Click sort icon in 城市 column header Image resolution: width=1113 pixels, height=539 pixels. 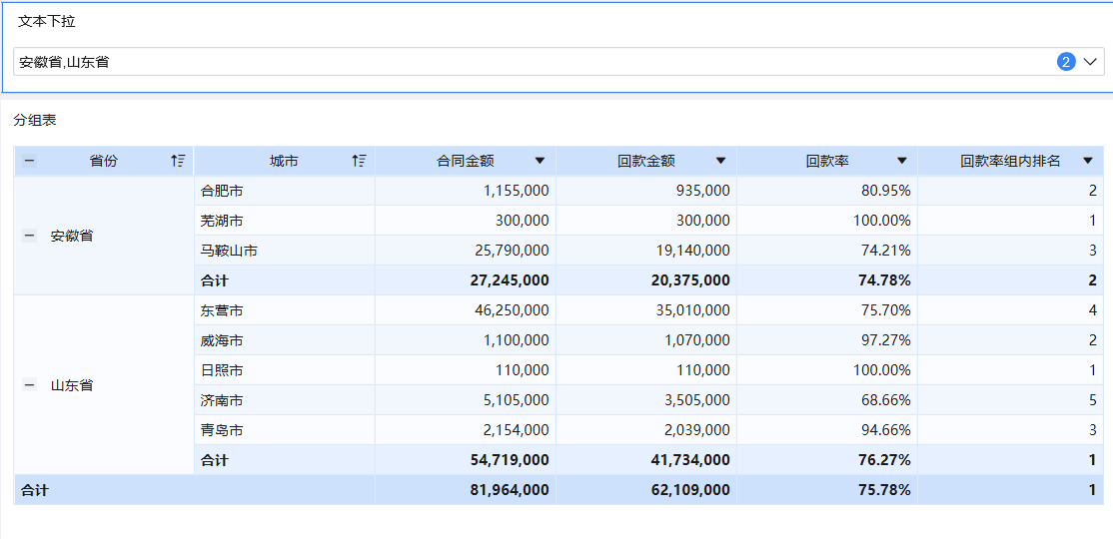tap(359, 161)
